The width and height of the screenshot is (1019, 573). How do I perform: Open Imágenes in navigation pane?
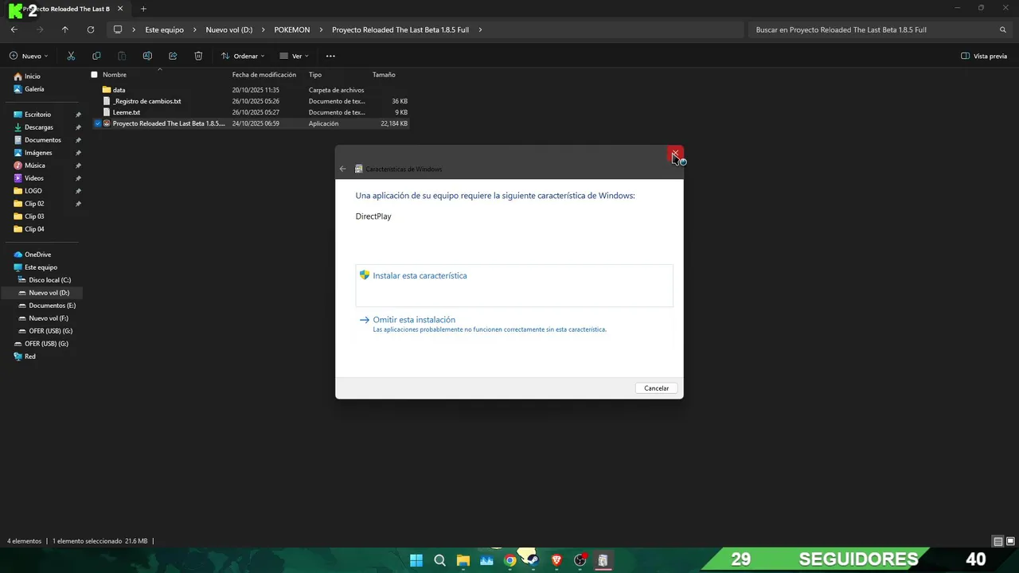38,153
